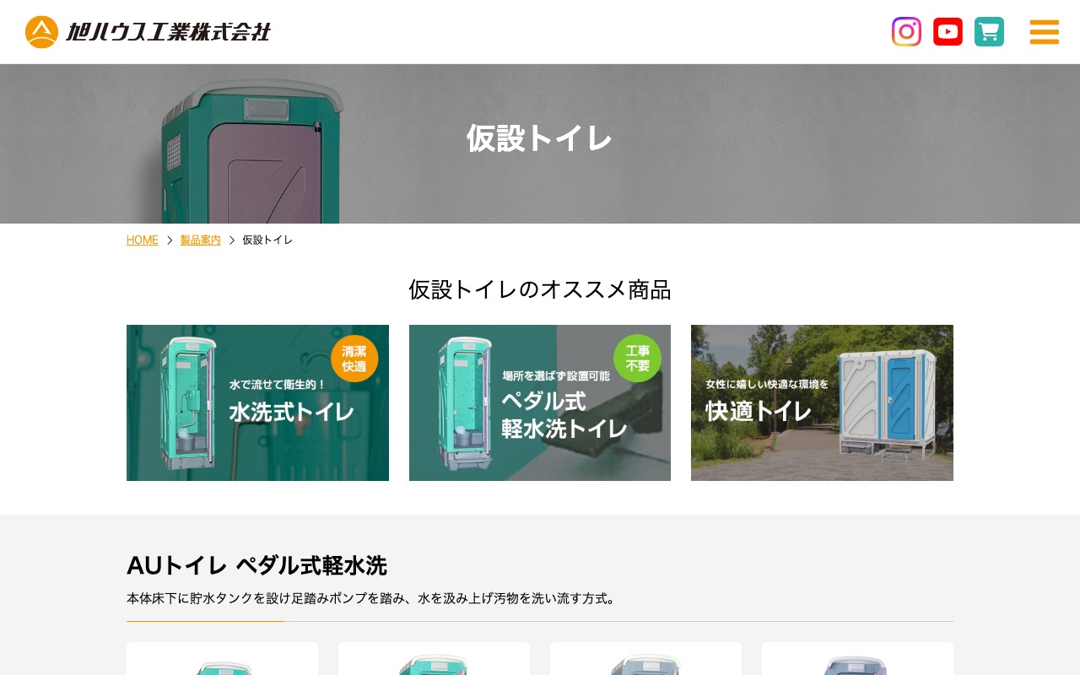This screenshot has height=675, width=1080.
Task: Open the hamburger navigation menu
Action: [1044, 32]
